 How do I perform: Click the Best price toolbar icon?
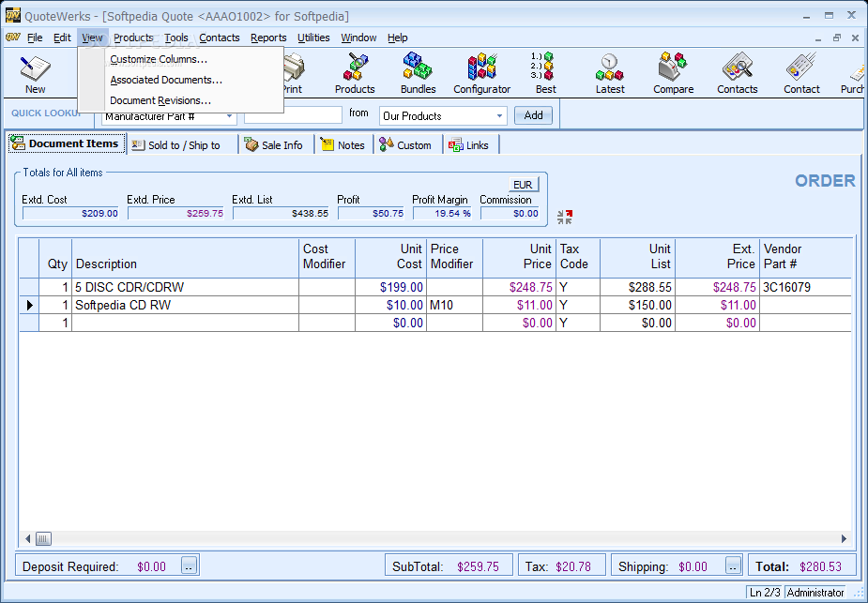point(545,73)
